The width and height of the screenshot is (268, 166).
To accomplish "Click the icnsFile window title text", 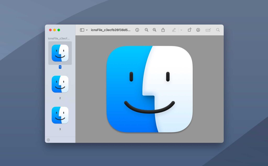I will tap(110, 30).
